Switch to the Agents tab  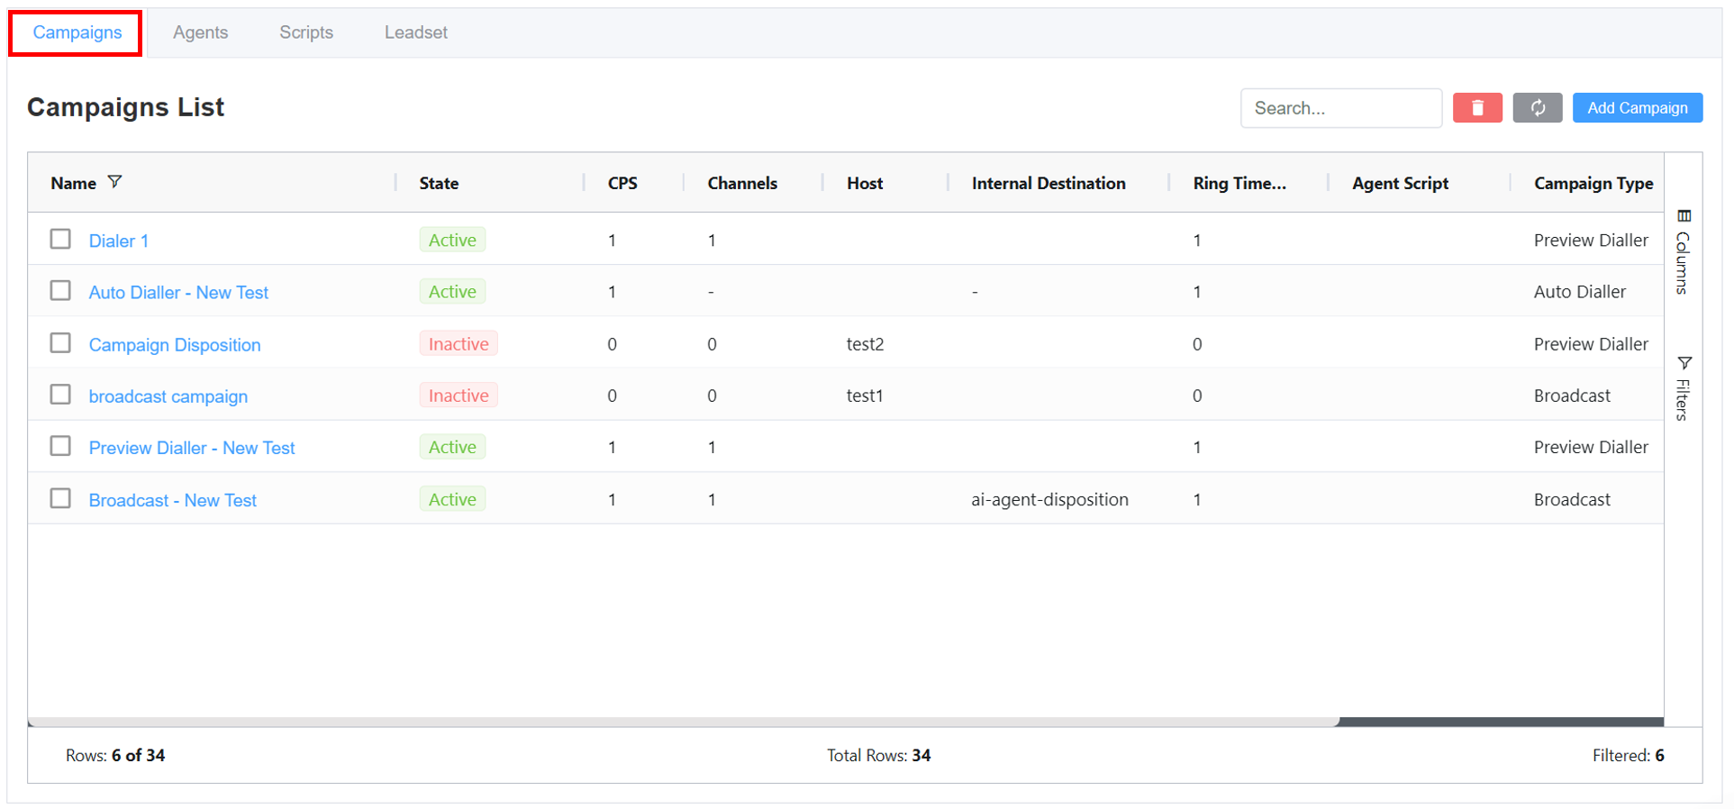pos(200,32)
